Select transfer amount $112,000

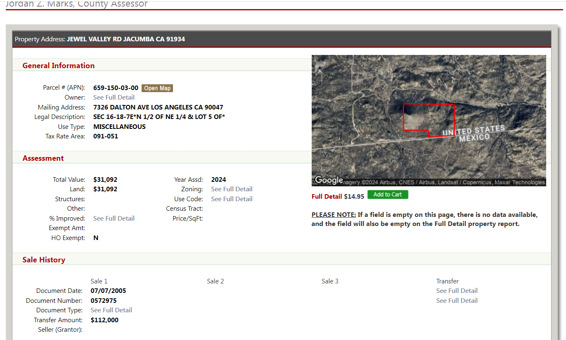pyautogui.click(x=104, y=320)
